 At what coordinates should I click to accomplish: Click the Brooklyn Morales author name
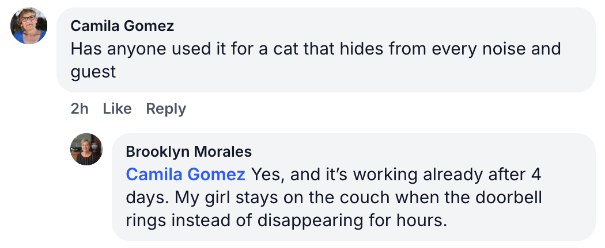[x=188, y=152]
